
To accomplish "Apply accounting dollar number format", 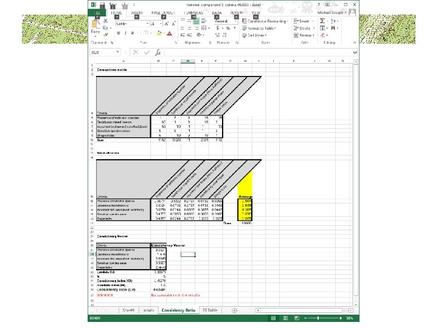I will 218,28.
